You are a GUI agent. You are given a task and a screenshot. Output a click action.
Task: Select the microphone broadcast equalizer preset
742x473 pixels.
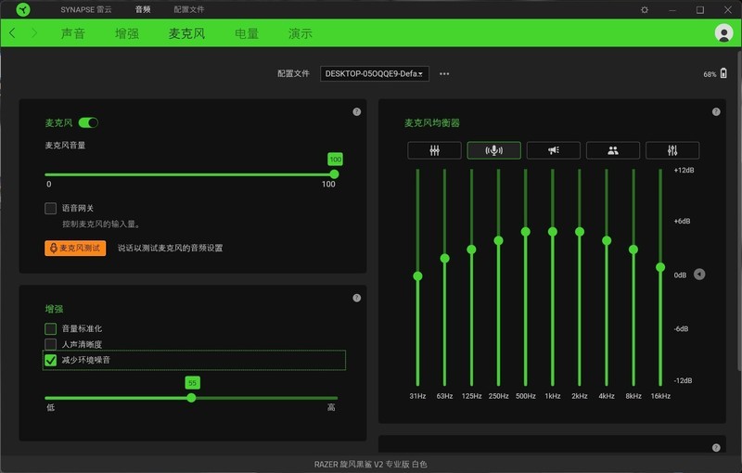(x=493, y=150)
